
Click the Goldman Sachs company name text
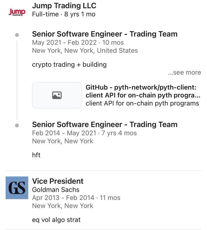(56, 190)
